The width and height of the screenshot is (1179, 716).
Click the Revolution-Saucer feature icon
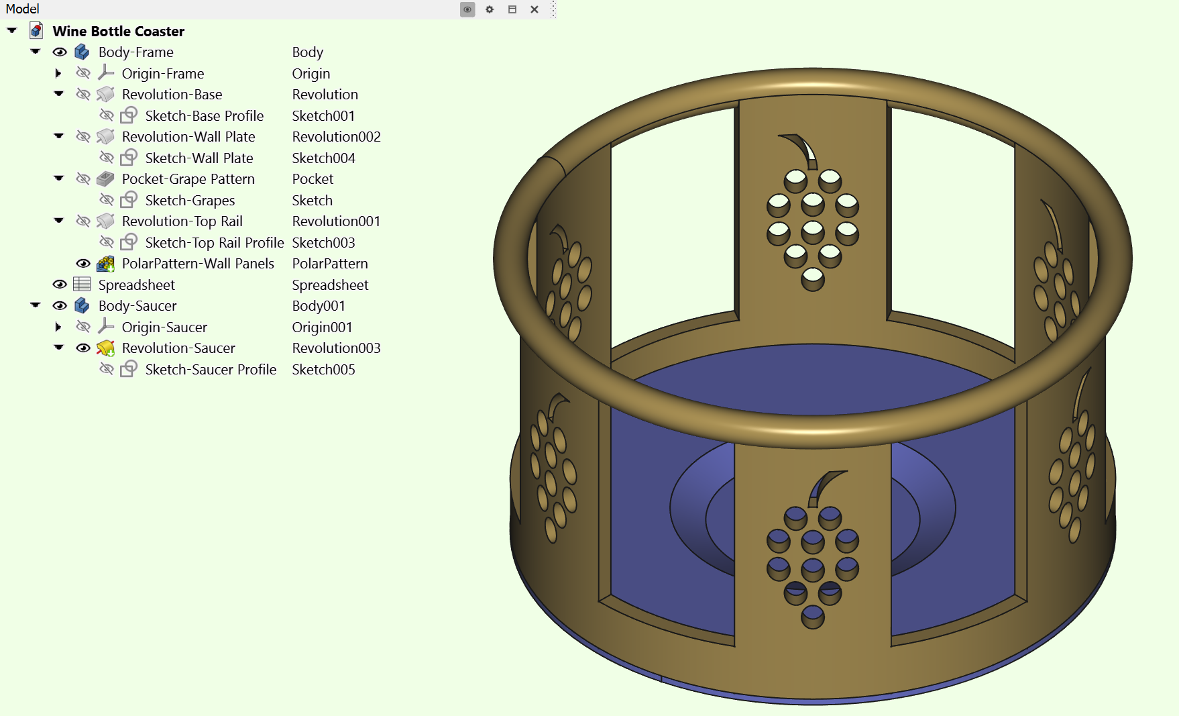coord(105,348)
